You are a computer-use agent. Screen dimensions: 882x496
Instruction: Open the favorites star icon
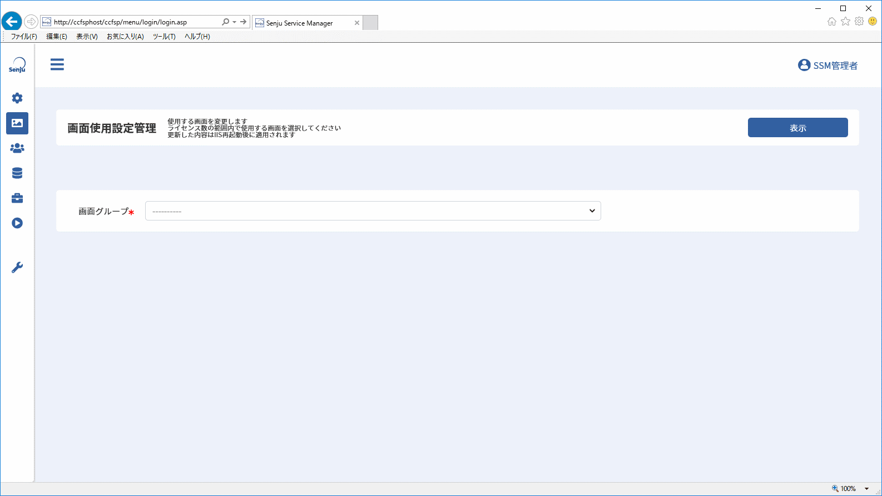846,22
